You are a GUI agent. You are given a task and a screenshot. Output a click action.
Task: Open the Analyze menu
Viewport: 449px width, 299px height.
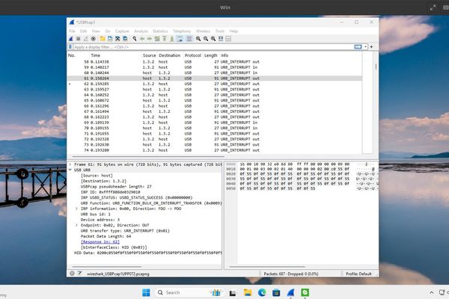coord(141,31)
